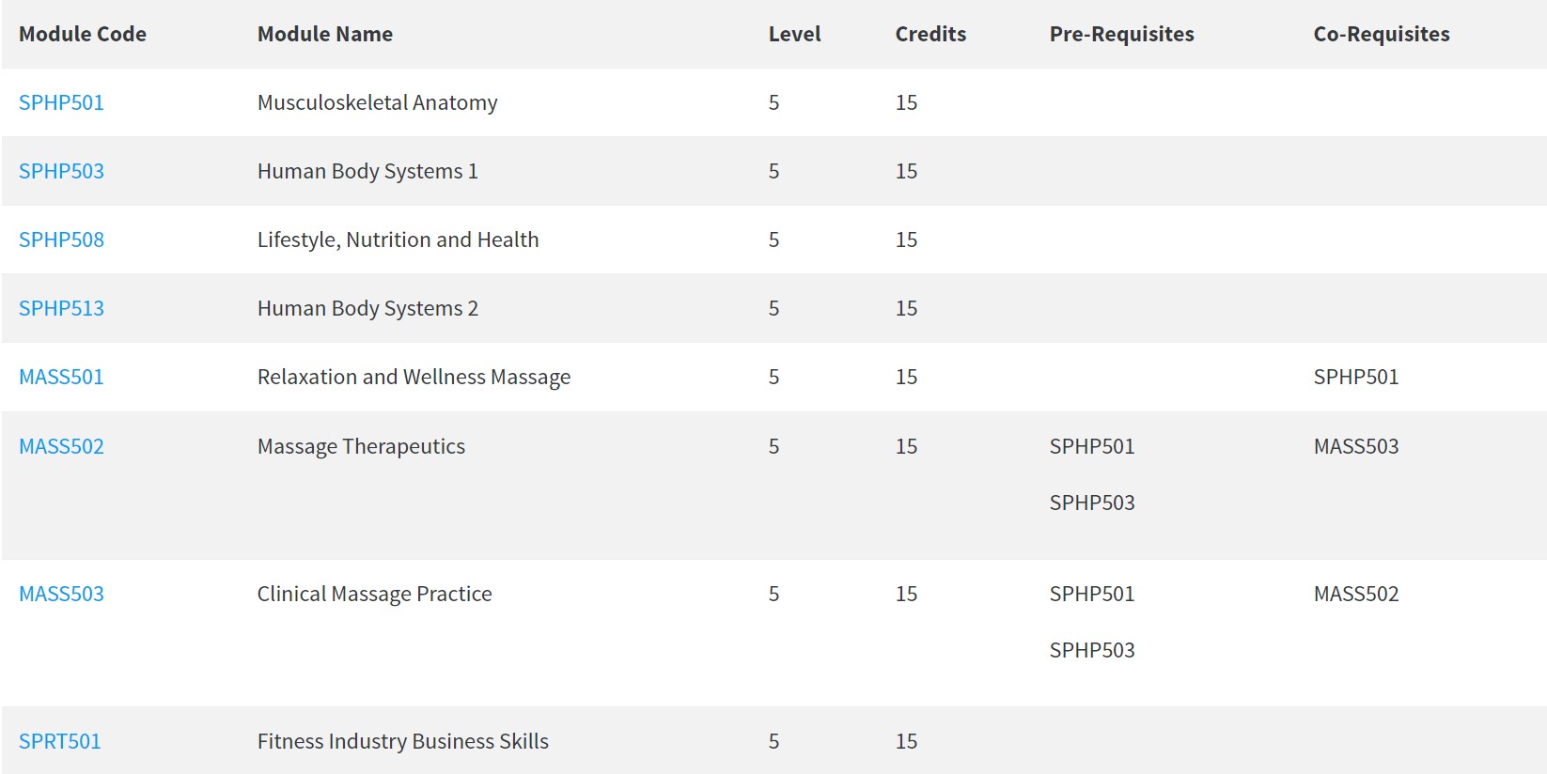
Task: Select the Fitness Industry Business Skills name
Action: [x=403, y=741]
